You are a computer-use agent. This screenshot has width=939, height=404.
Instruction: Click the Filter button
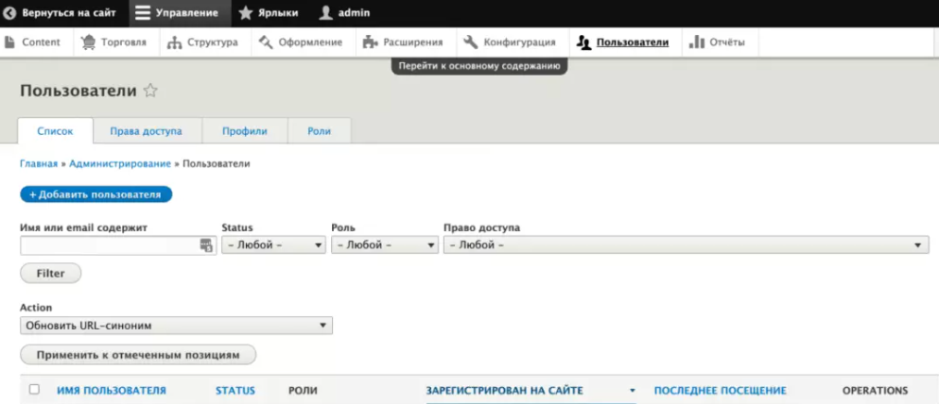[x=51, y=273]
